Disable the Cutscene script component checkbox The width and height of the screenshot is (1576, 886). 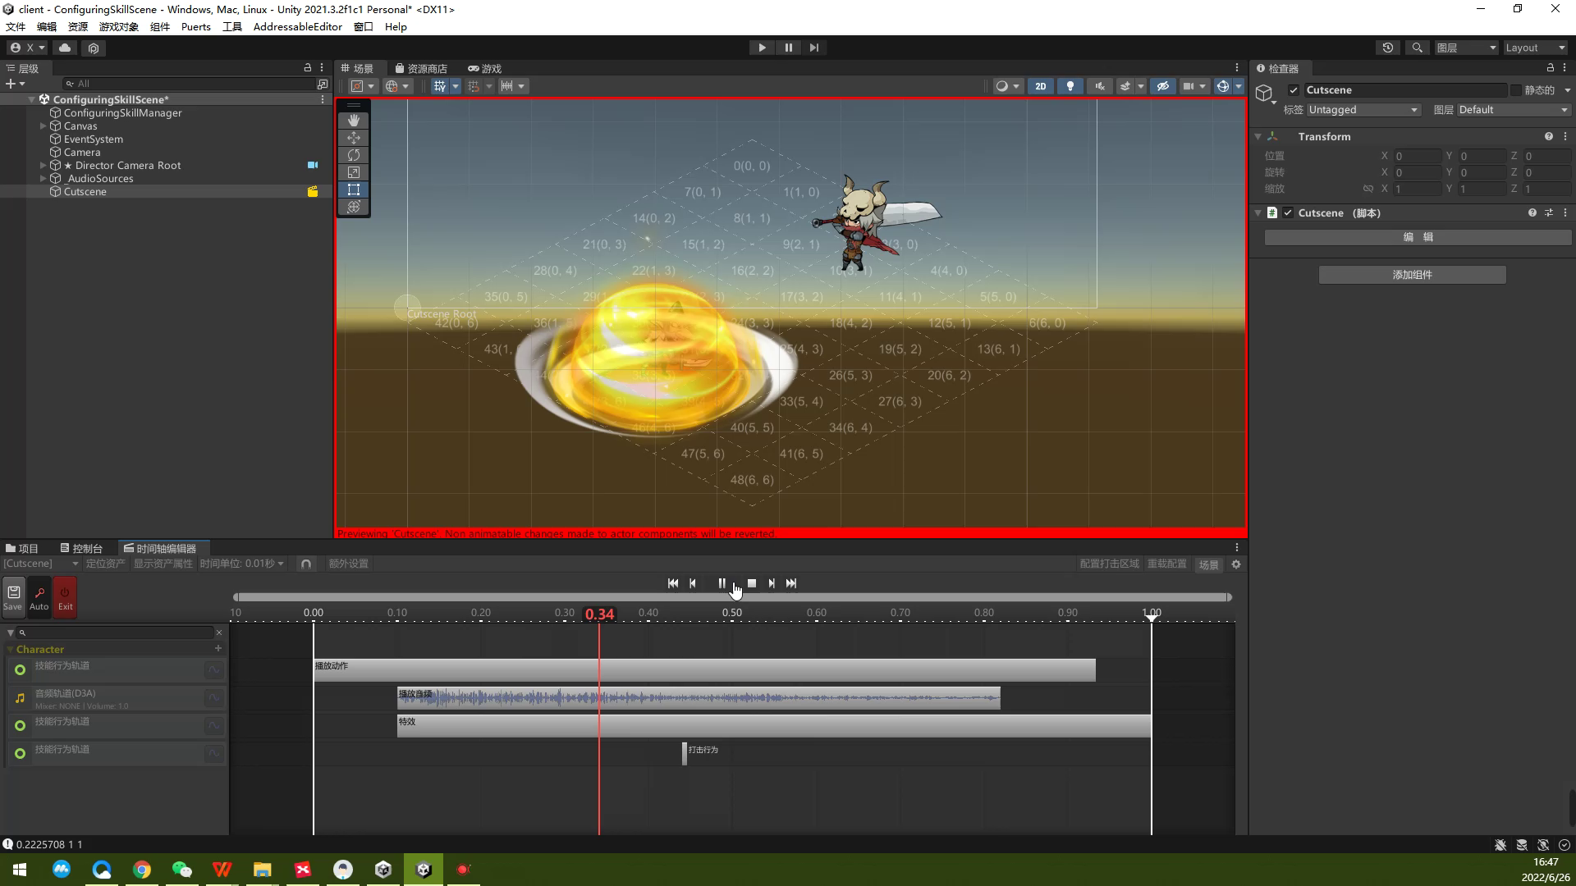1288,212
